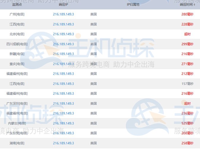
Task: Open the IP link in the 湖南[电信] row
Action: [63, 143]
